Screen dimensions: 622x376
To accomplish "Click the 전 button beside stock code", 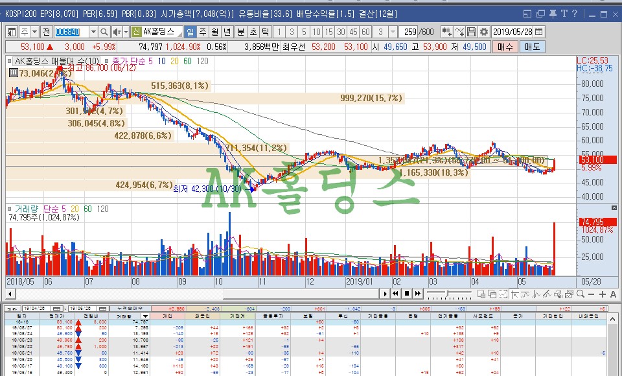I will tap(47, 32).
